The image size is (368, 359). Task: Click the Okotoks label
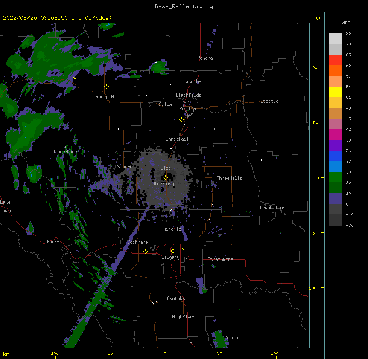tap(176, 298)
